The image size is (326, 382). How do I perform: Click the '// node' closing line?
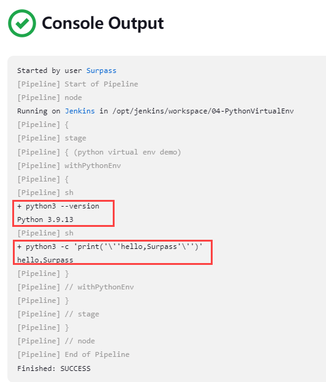pyautogui.click(x=56, y=341)
